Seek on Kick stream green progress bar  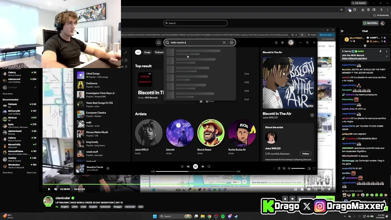point(189,184)
